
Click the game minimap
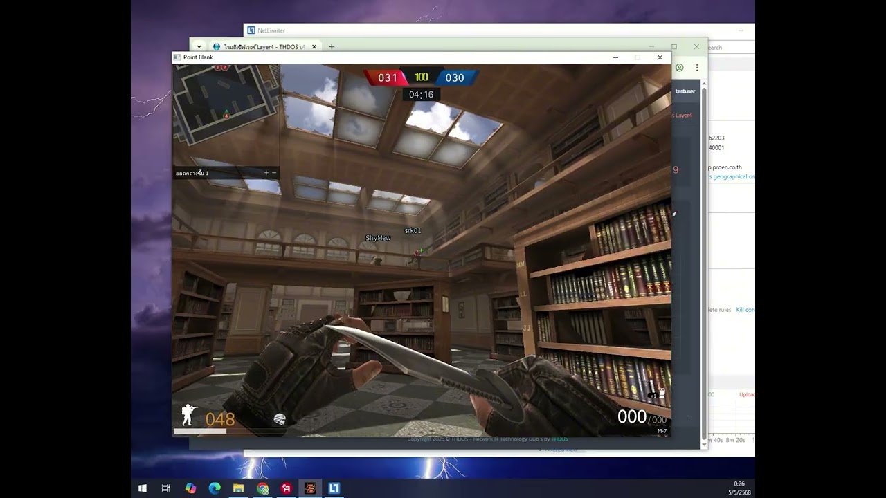[226, 115]
